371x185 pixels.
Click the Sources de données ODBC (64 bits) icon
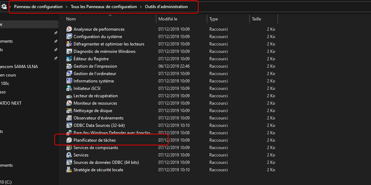pyautogui.click(x=69, y=162)
